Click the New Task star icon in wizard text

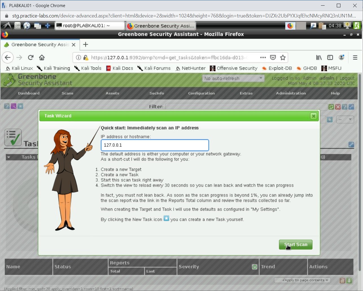[x=166, y=219]
